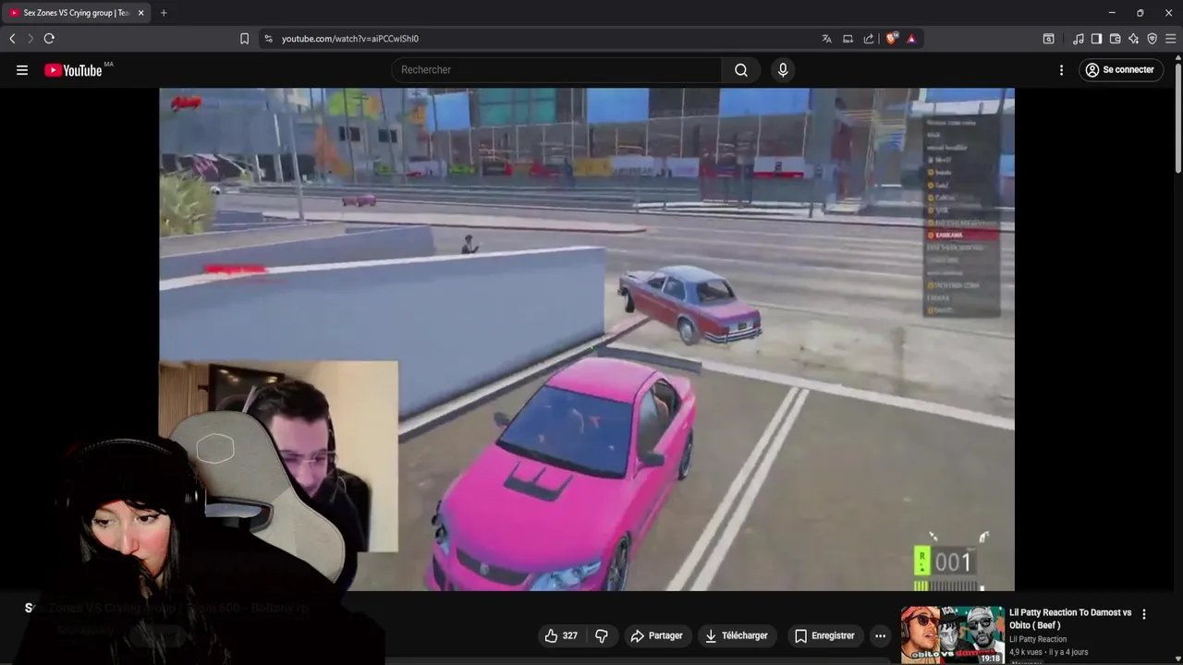Open 'Lil Patty Reaction To Damost vs Obito' title
Image resolution: width=1183 pixels, height=665 pixels.
1070,619
